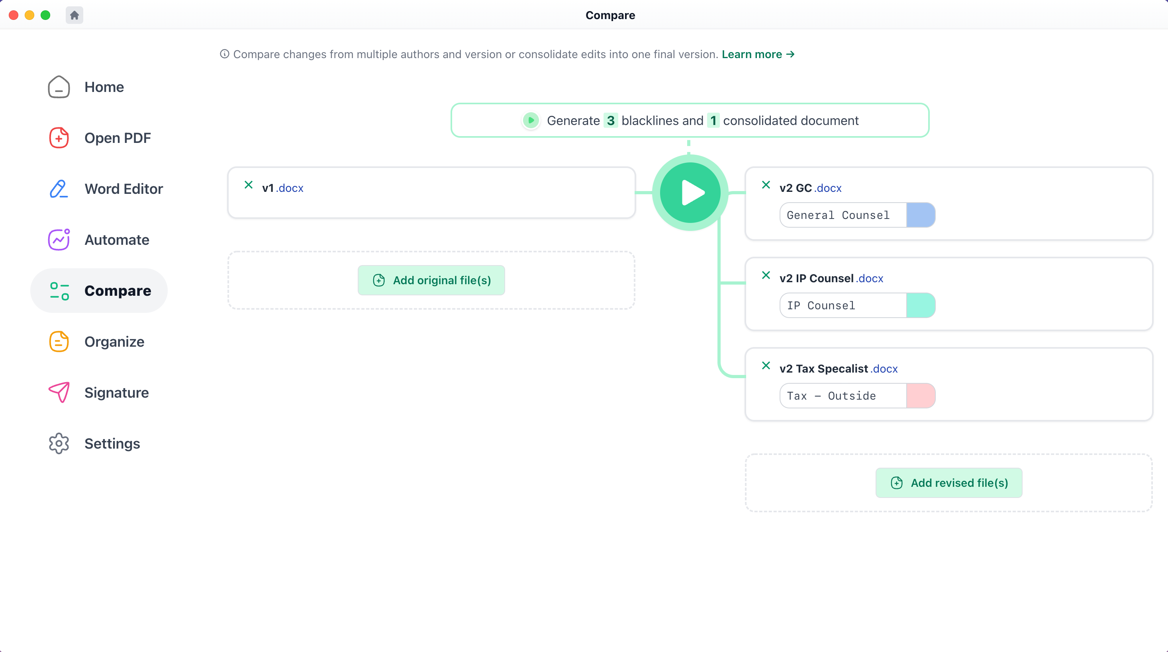Select the Compare tool in sidebar

coord(118,291)
